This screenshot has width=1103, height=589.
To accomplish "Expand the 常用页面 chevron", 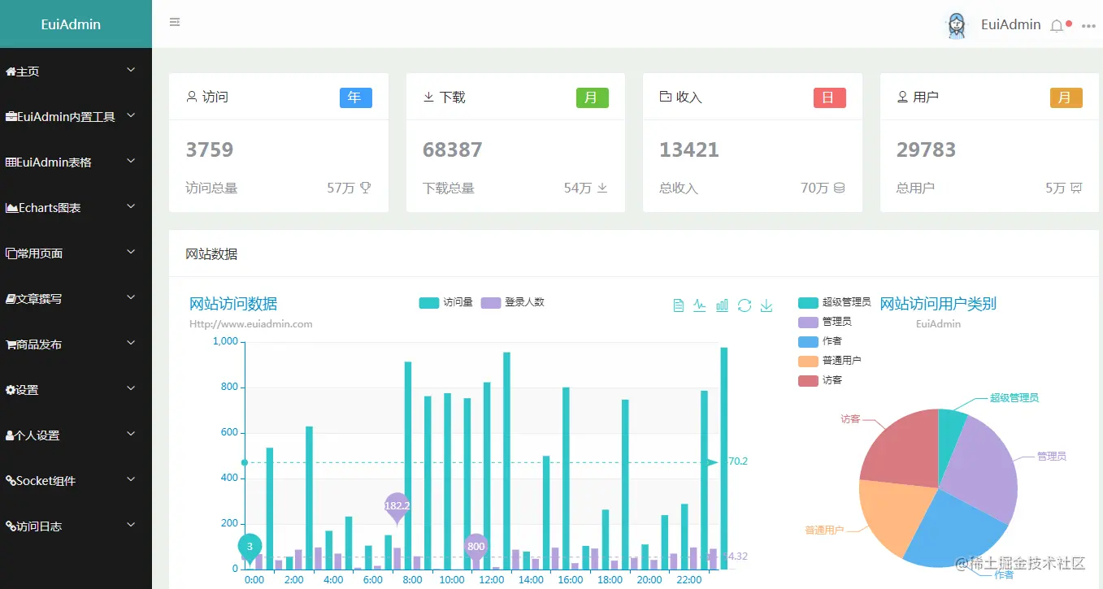I will pos(131,253).
